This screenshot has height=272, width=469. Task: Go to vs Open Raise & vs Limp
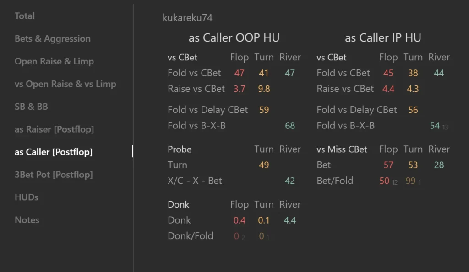(x=65, y=84)
